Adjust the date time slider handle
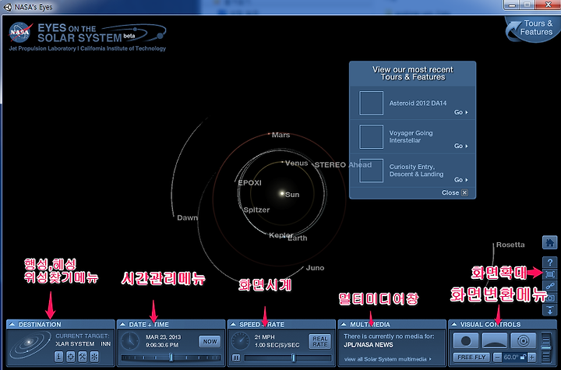 [171, 357]
